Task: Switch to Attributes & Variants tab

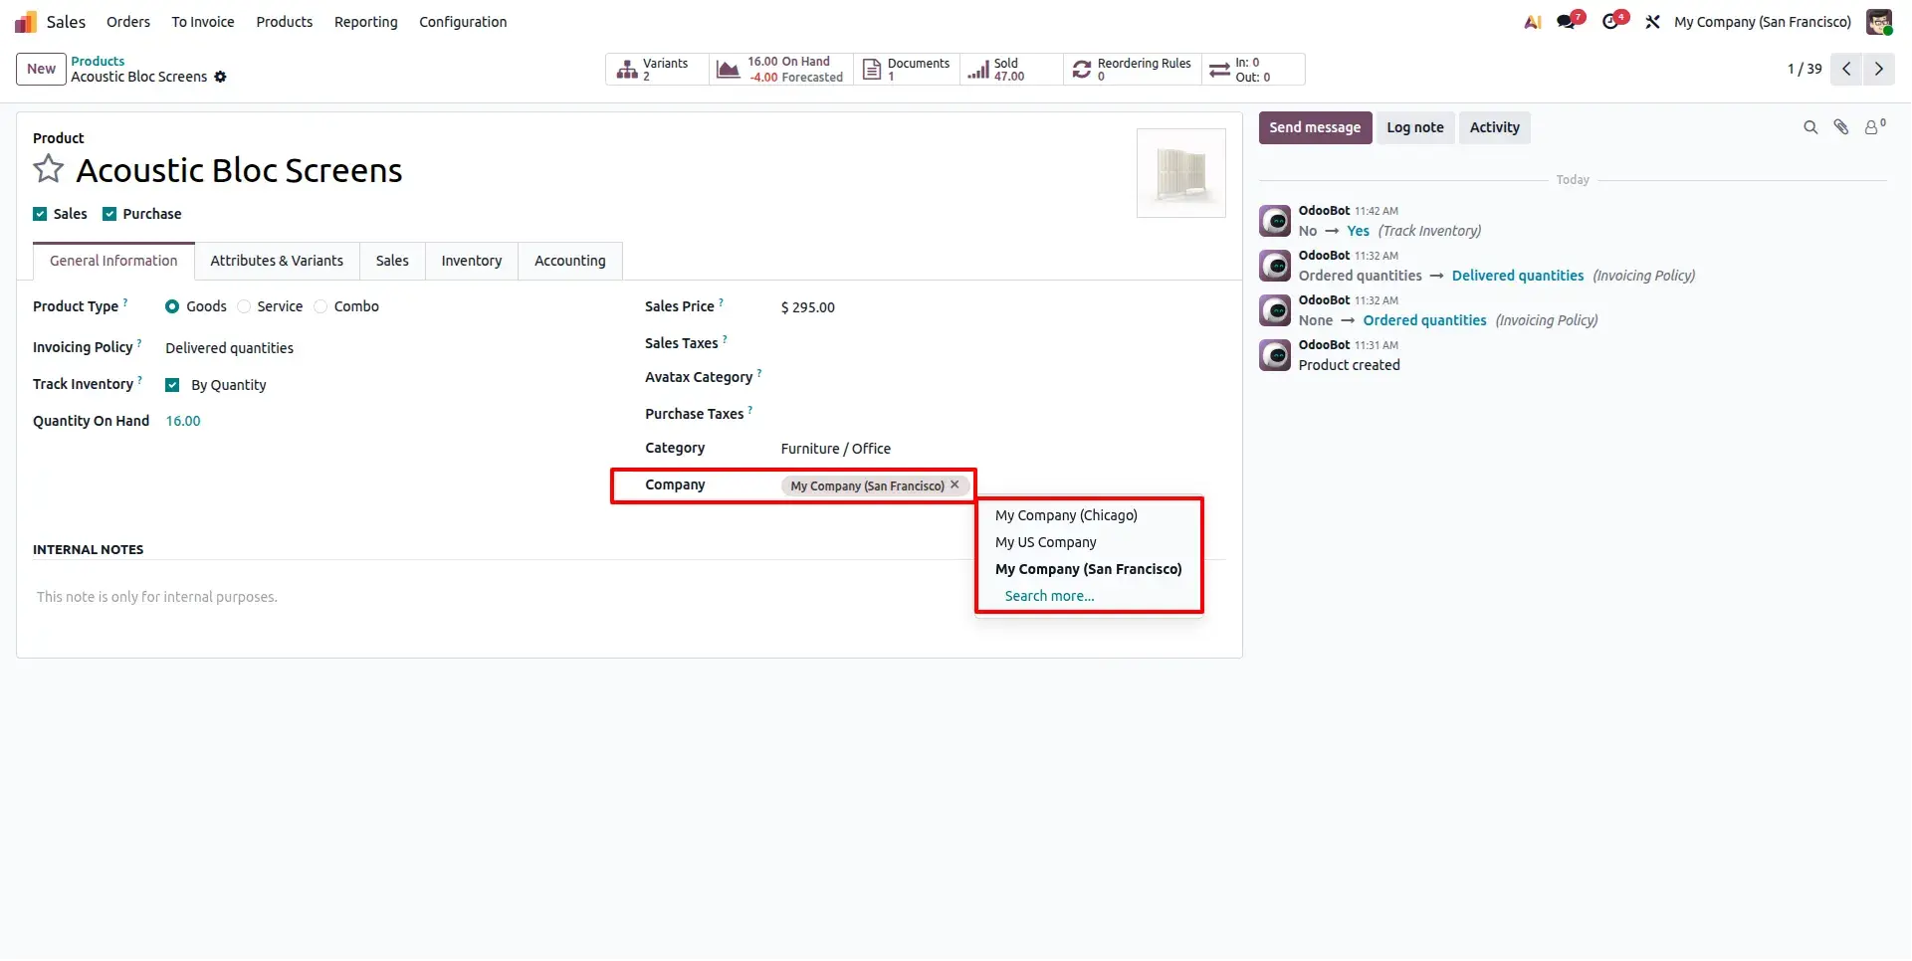Action: (x=277, y=261)
